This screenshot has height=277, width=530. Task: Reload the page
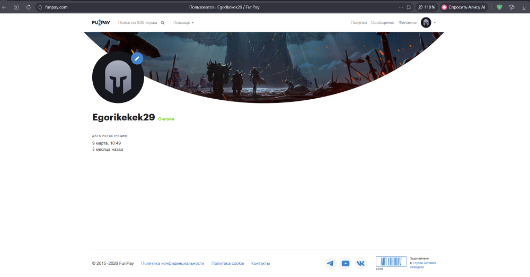tap(29, 7)
